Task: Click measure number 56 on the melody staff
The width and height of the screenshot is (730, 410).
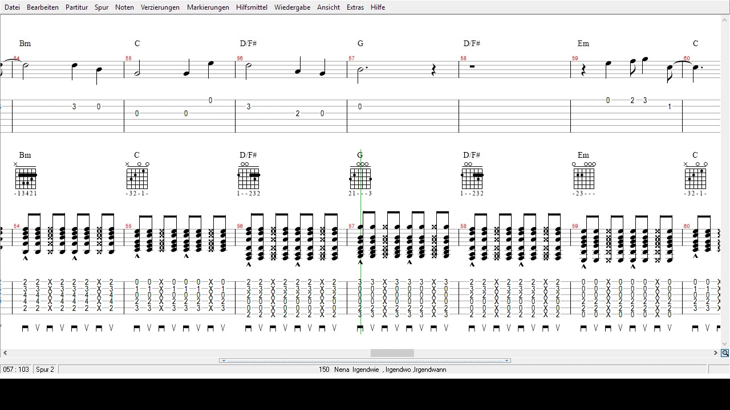Action: 240,59
